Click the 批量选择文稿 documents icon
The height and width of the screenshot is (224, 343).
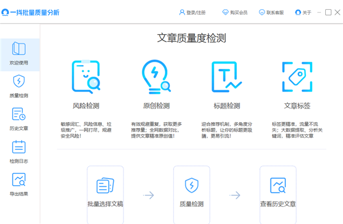pyautogui.click(x=105, y=186)
